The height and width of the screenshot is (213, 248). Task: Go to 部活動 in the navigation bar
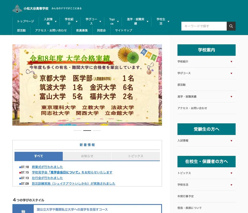click(x=21, y=30)
